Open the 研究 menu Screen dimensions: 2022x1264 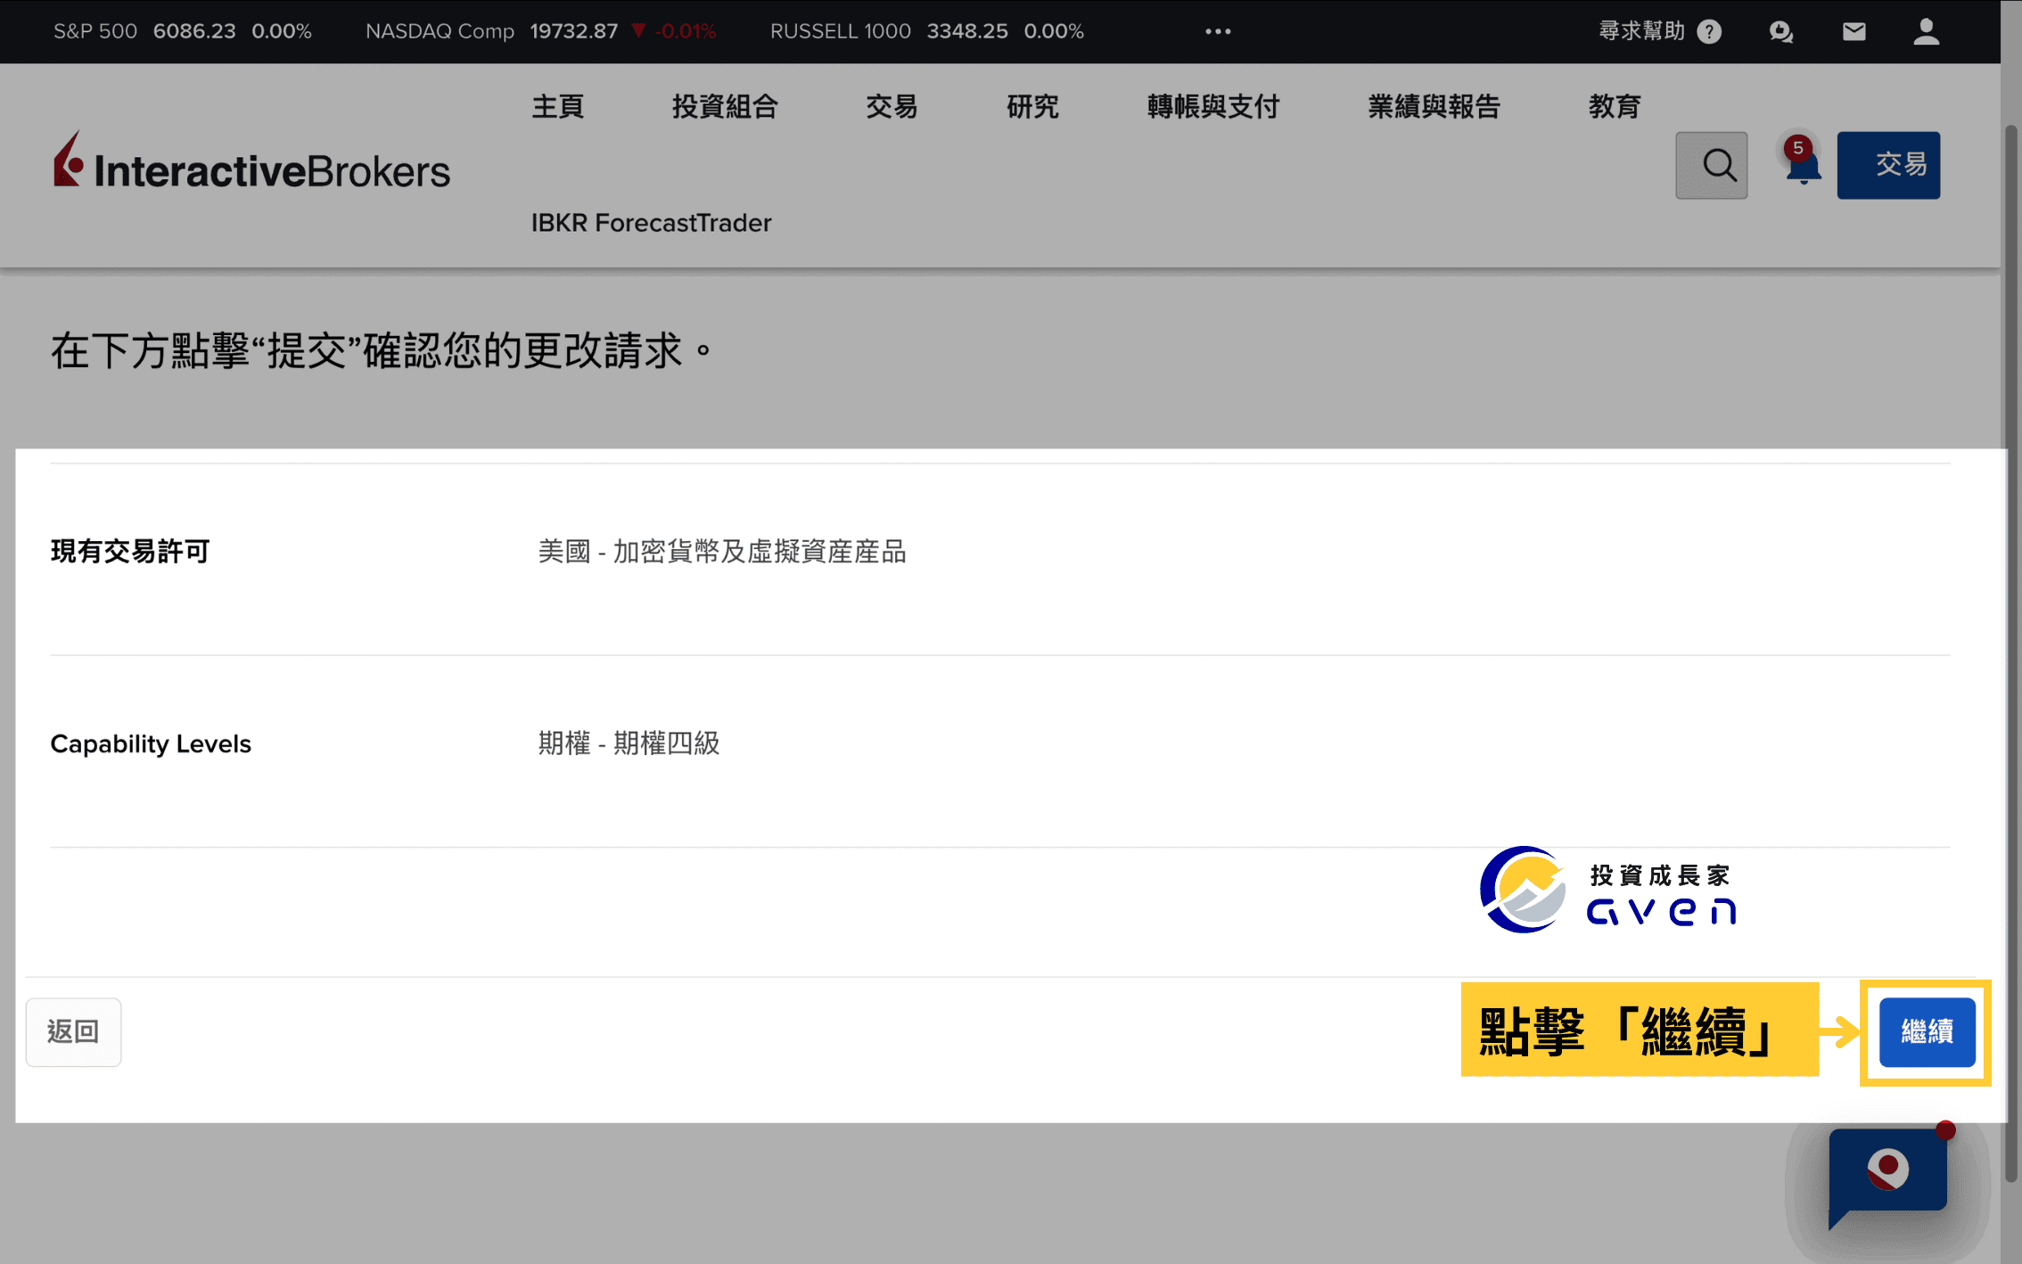pos(1032,106)
